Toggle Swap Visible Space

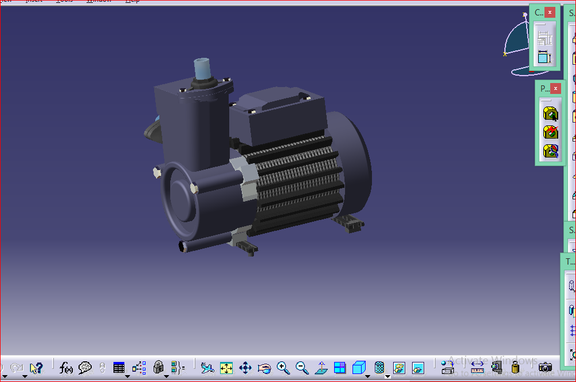click(x=418, y=368)
